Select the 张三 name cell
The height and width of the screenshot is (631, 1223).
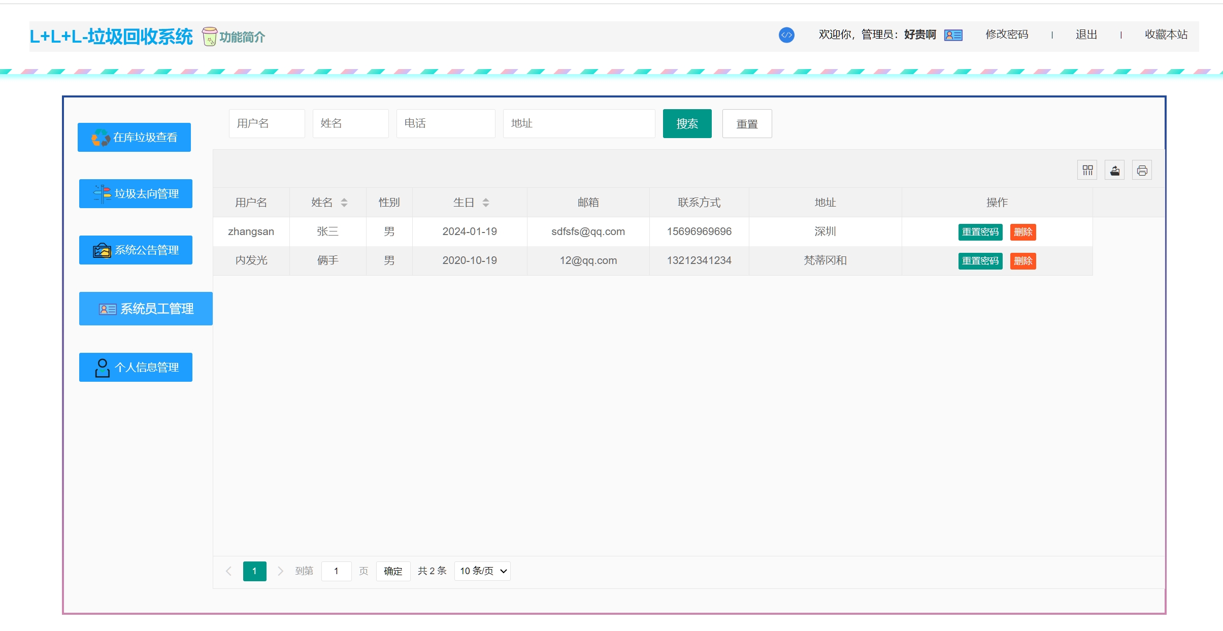pyautogui.click(x=328, y=231)
